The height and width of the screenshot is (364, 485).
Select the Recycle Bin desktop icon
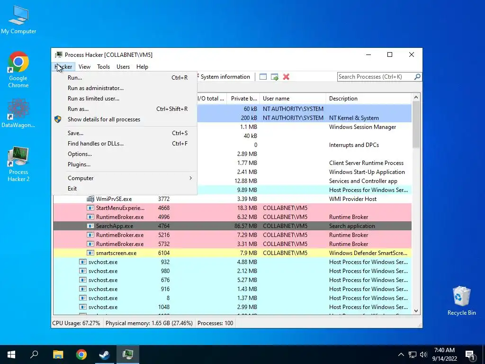click(461, 300)
